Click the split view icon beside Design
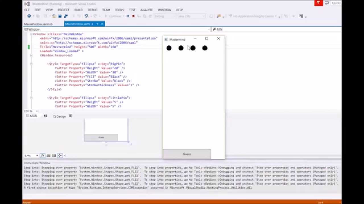364x204 pixels. [x=70, y=116]
